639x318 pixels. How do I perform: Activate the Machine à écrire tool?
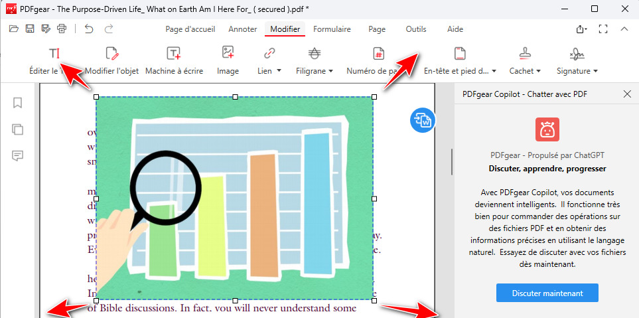pos(173,60)
